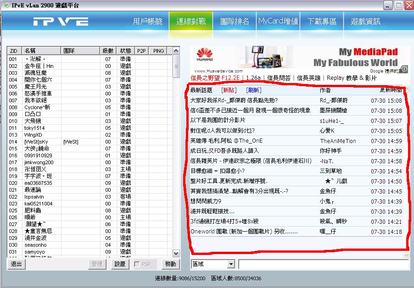Sort by the 名稱 column header
Viewport: 414px width, 288px height.
click(41, 51)
